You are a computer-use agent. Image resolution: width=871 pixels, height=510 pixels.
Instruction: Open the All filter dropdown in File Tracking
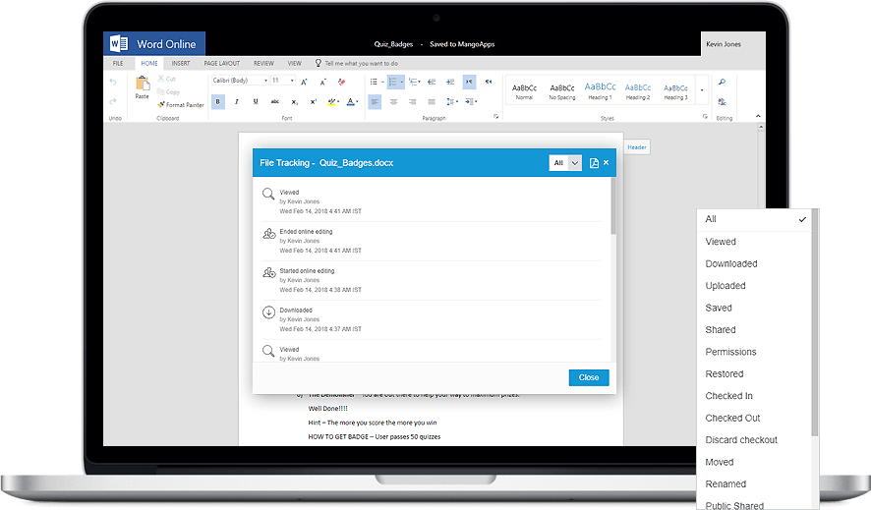click(565, 162)
